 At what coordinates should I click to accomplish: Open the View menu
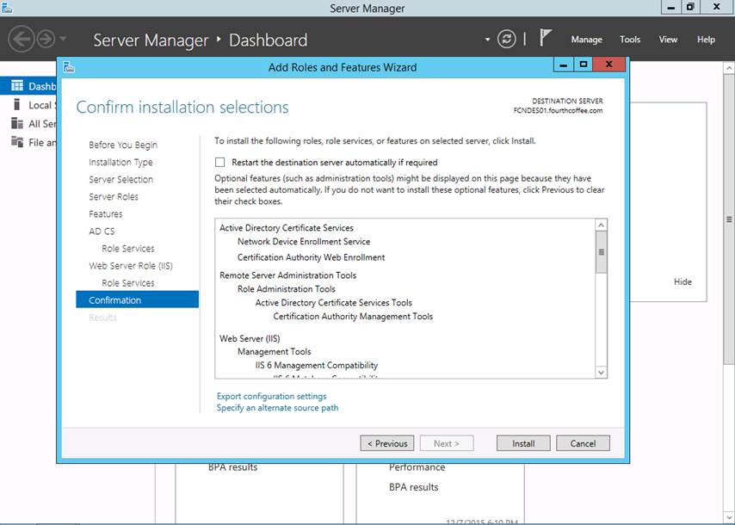tap(668, 40)
